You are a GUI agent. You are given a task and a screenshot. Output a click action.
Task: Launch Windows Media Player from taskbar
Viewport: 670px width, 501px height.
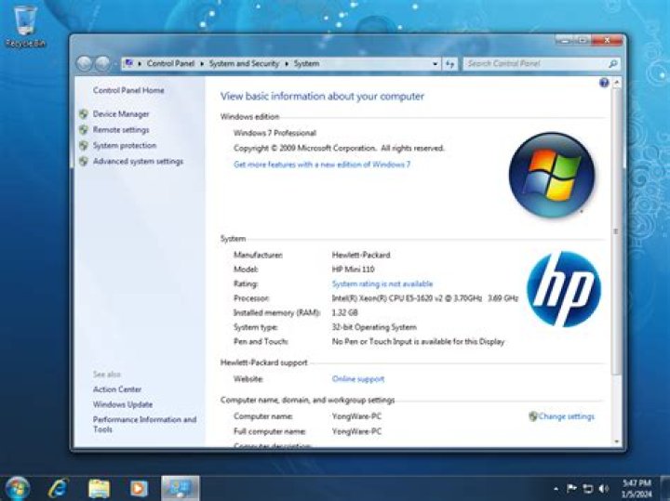point(139,488)
